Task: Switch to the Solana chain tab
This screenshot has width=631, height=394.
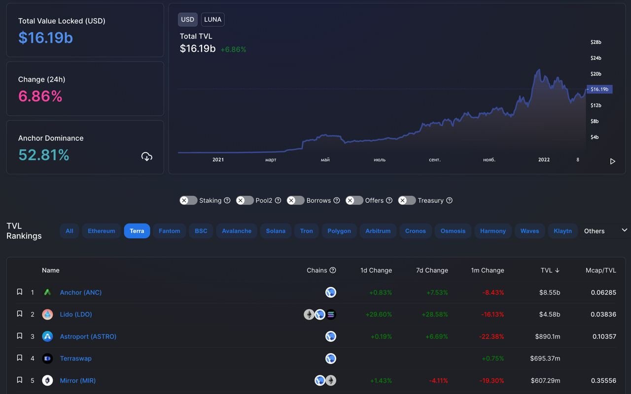Action: click(x=276, y=231)
